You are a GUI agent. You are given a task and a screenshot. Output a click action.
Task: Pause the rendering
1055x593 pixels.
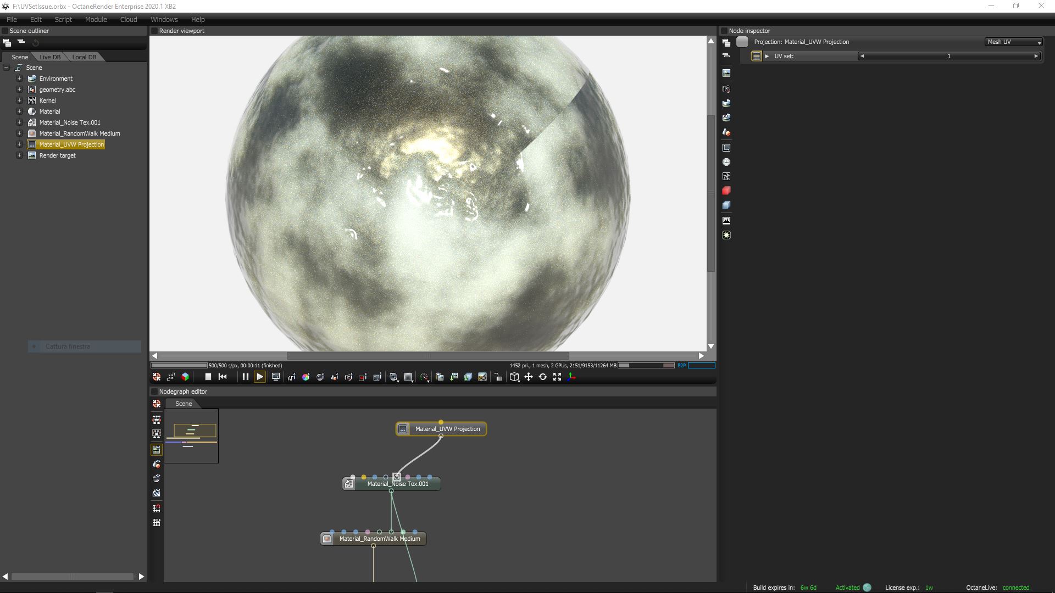click(x=245, y=377)
